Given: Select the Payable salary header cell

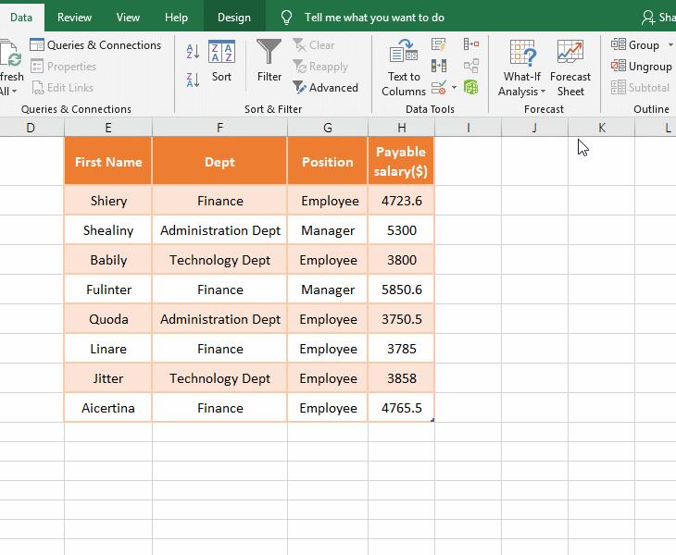Looking at the screenshot, I should [401, 162].
